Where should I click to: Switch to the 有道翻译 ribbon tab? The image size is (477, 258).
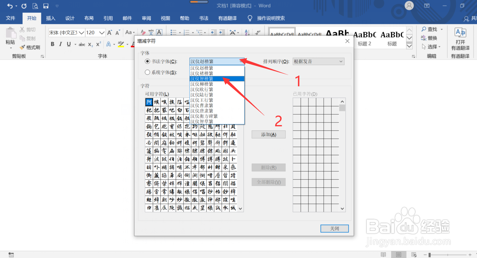pyautogui.click(x=227, y=18)
